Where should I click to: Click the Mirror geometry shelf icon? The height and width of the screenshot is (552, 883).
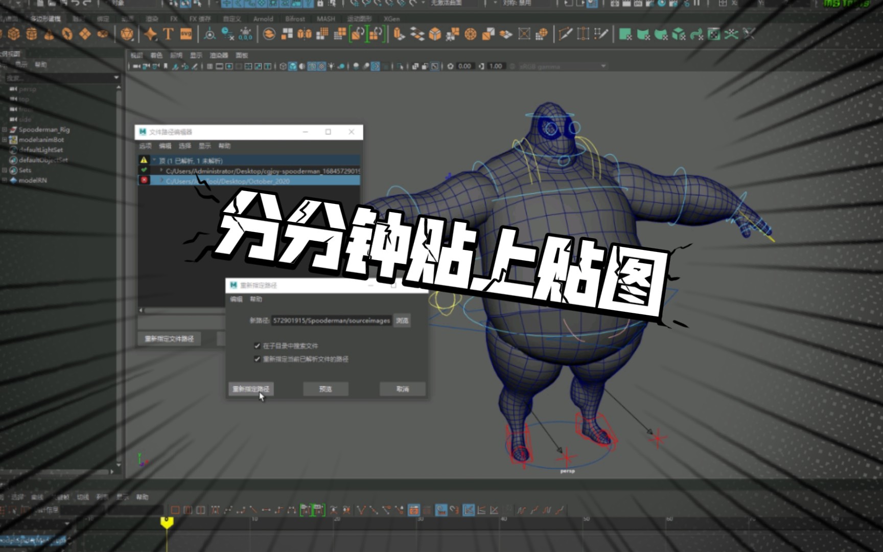pyautogui.click(x=305, y=34)
